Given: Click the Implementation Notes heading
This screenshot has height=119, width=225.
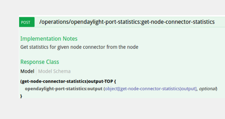Looking at the screenshot, I should [49, 39].
